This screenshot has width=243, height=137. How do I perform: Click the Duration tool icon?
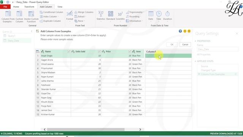(x=167, y=14)
